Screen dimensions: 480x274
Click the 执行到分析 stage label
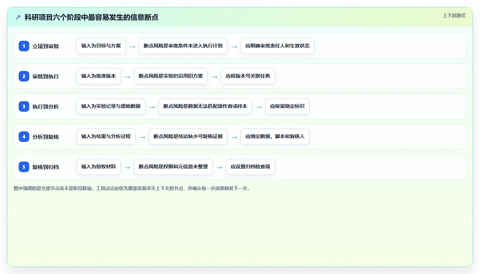pyautogui.click(x=46, y=107)
